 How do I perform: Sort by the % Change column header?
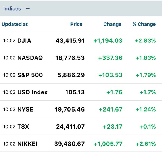coord(144,24)
